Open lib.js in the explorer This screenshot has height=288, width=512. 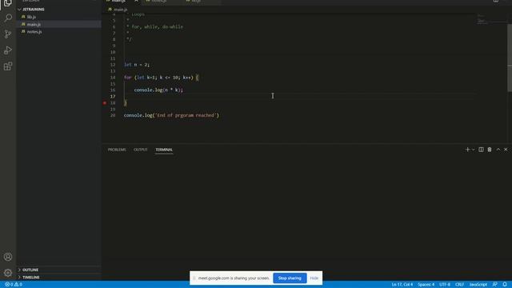pos(31,17)
